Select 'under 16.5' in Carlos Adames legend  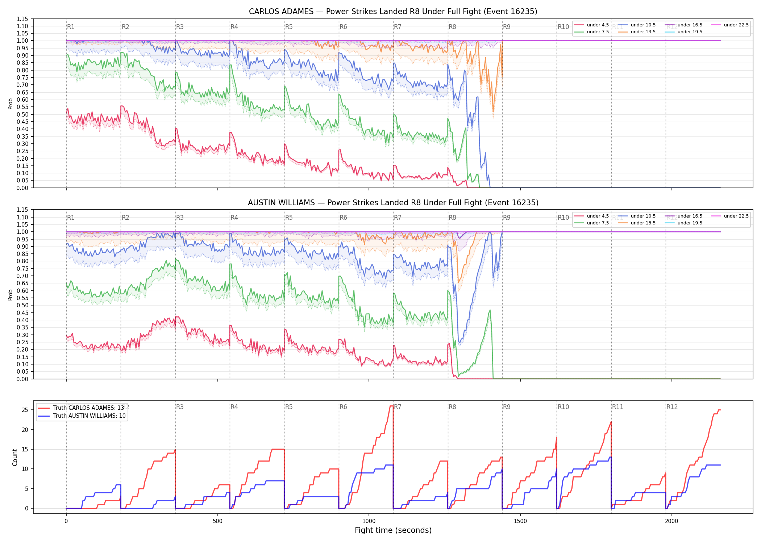(x=690, y=25)
